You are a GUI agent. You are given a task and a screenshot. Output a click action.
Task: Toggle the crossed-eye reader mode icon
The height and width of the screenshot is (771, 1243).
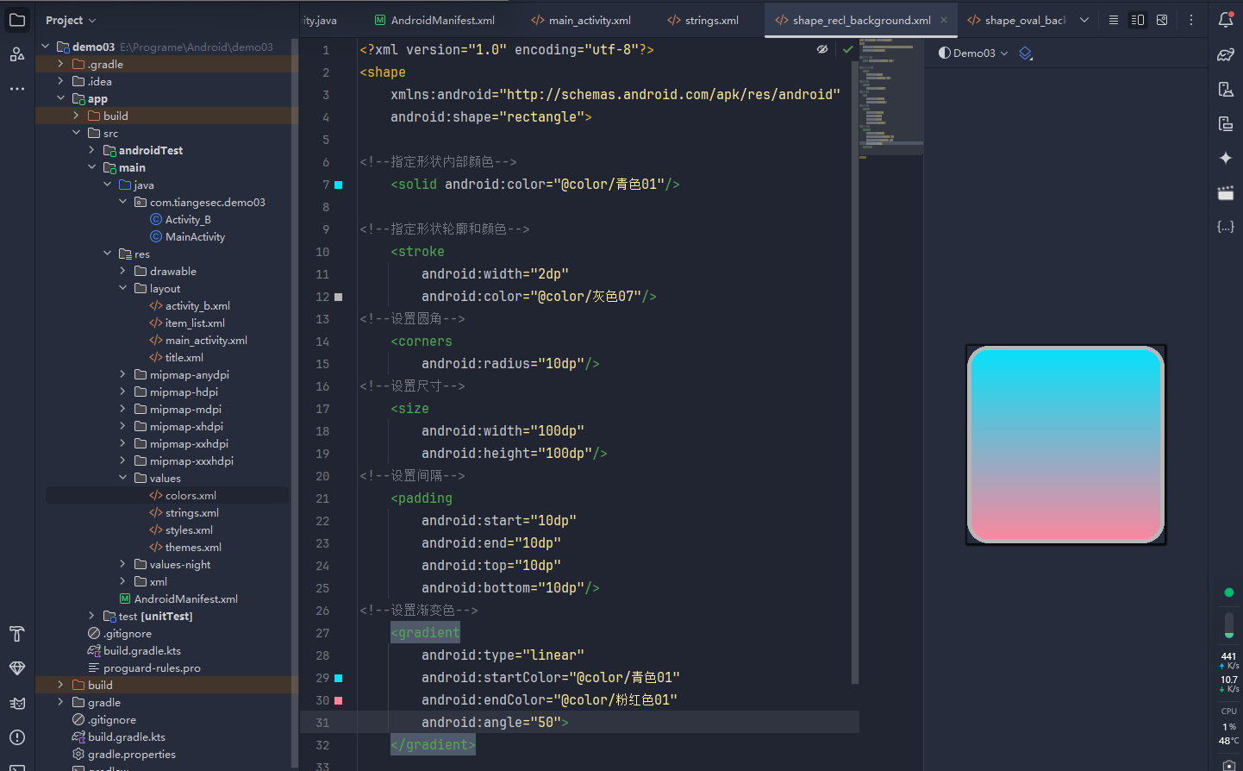tap(822, 49)
